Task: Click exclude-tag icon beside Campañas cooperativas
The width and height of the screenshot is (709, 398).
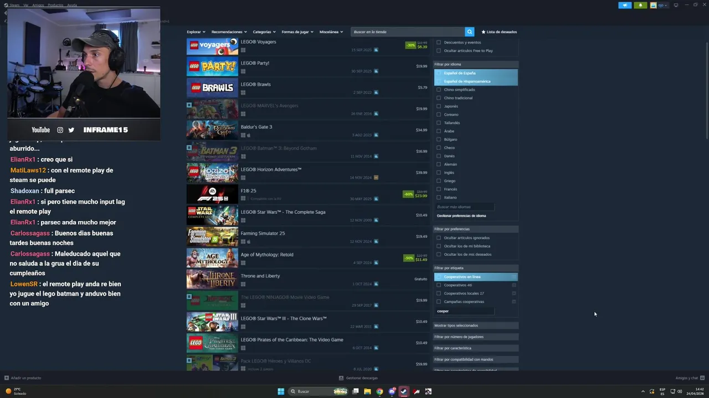Action: 514,302
